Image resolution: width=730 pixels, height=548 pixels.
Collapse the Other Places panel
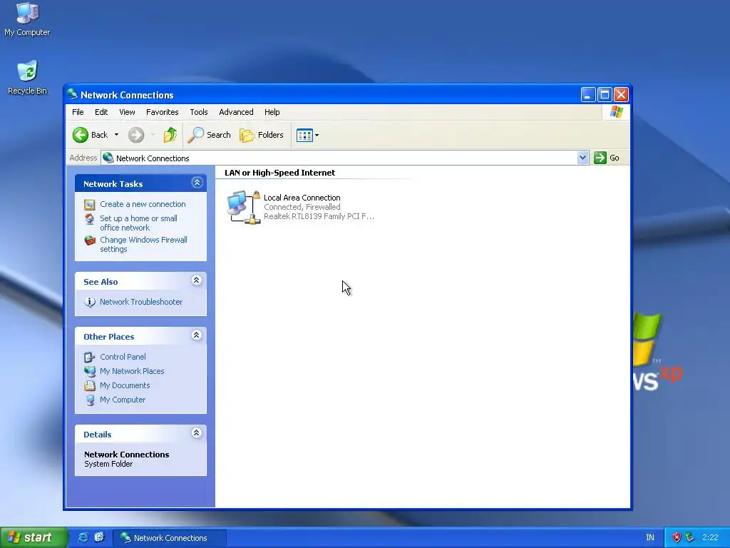[197, 335]
